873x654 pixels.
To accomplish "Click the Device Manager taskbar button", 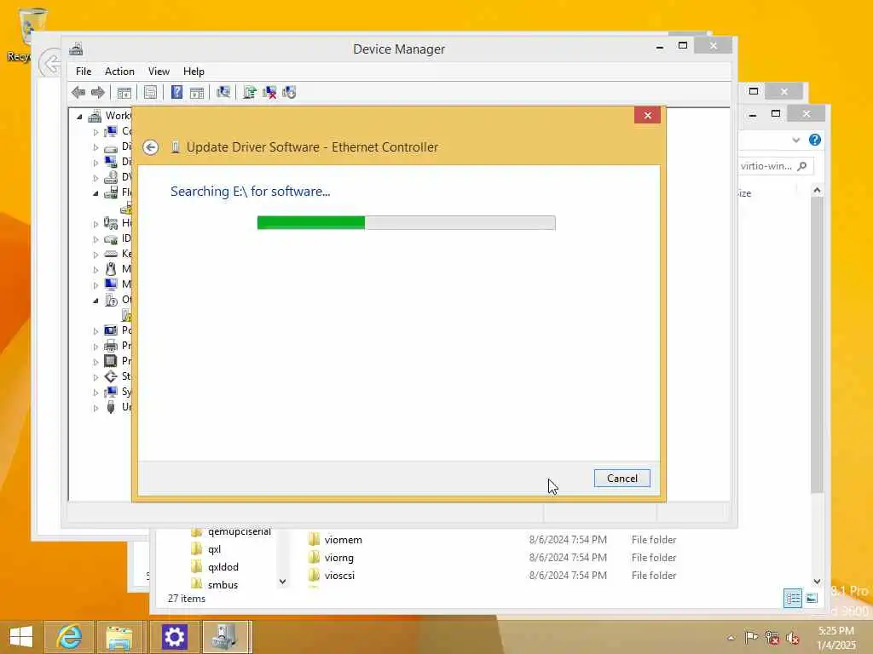I will click(227, 637).
